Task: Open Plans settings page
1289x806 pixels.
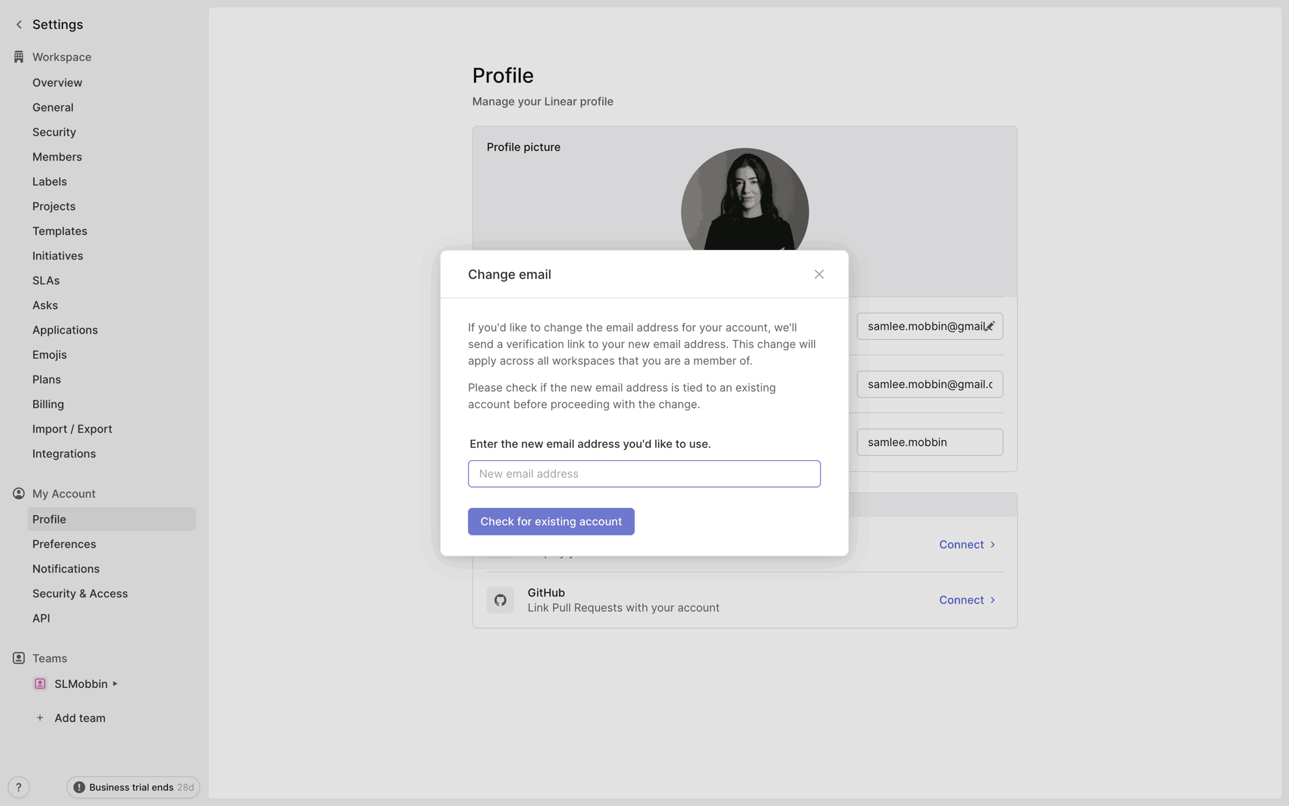Action: 46,379
